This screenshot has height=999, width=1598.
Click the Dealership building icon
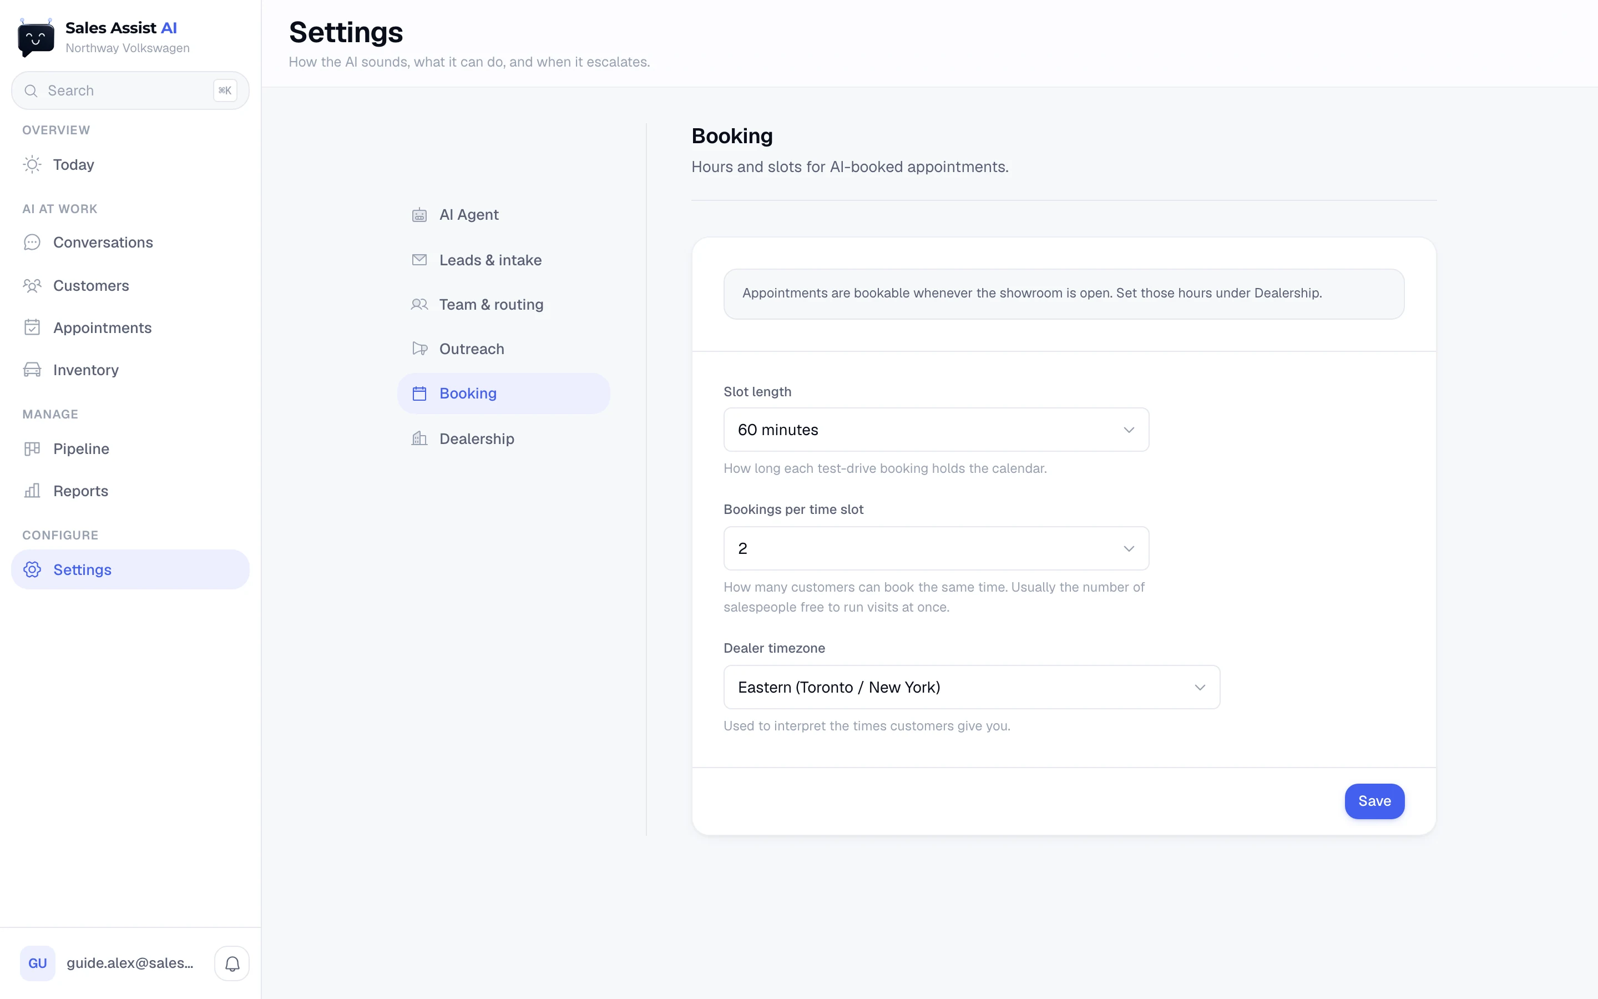(419, 438)
